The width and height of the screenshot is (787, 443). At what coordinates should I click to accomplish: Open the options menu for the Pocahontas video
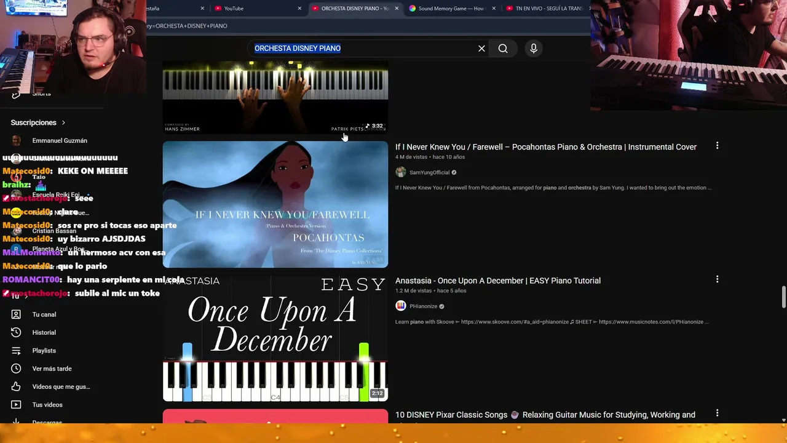717,146
